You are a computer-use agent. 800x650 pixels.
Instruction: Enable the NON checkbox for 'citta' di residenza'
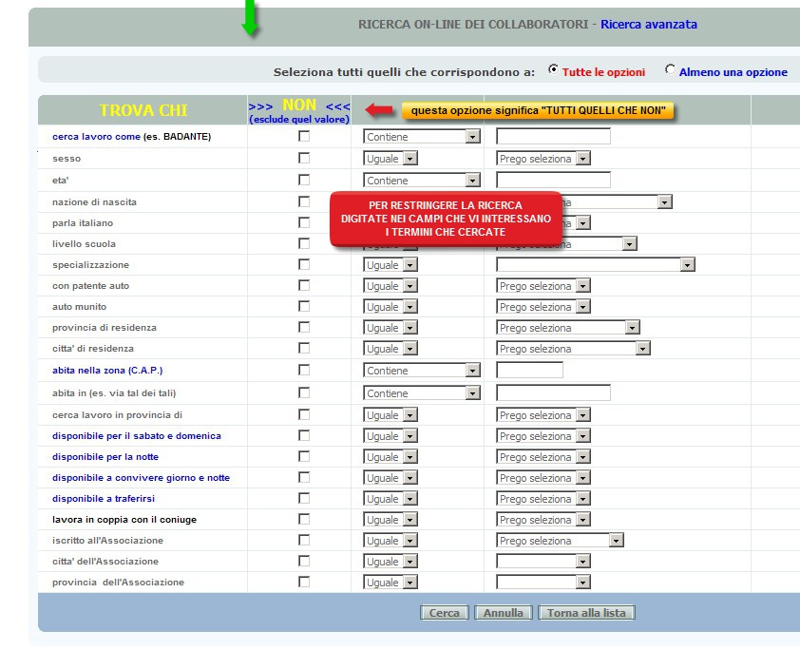click(x=304, y=349)
